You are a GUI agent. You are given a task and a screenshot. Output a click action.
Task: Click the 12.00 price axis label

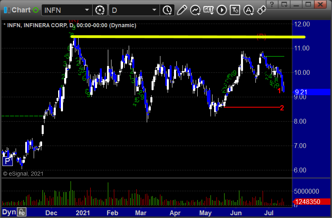(302, 24)
